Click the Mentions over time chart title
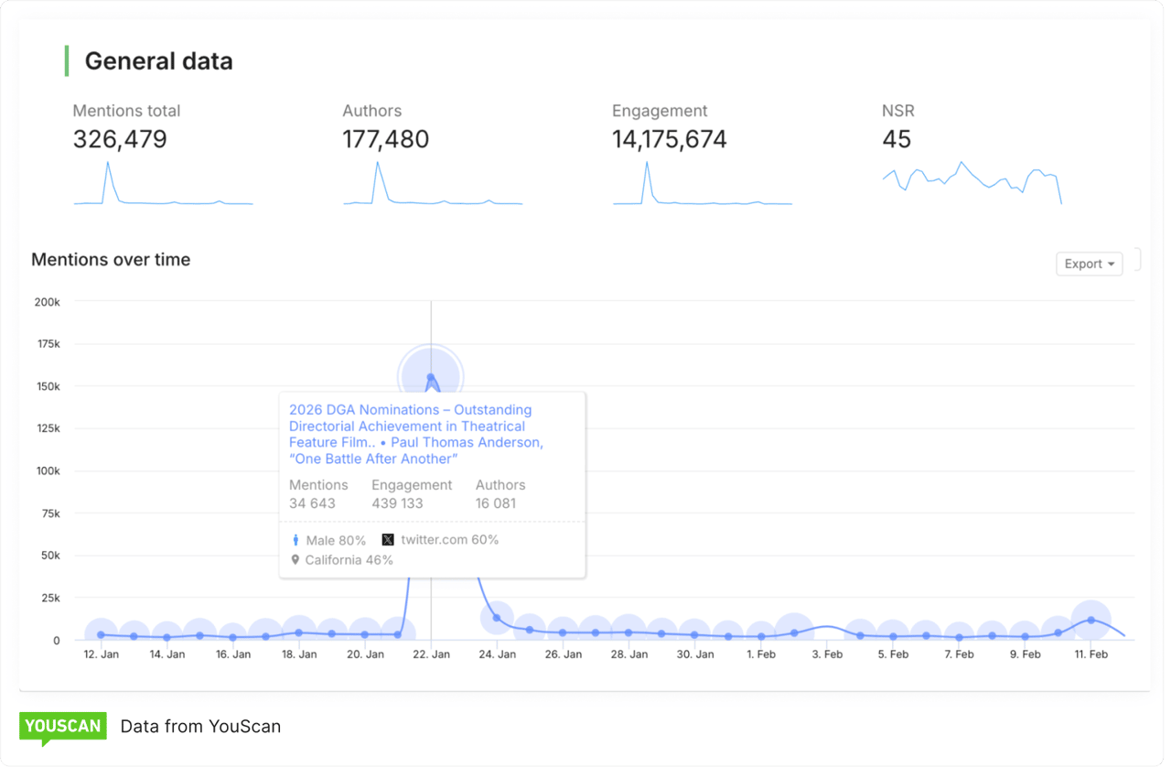Screen dimensions: 1171x767 (111, 259)
